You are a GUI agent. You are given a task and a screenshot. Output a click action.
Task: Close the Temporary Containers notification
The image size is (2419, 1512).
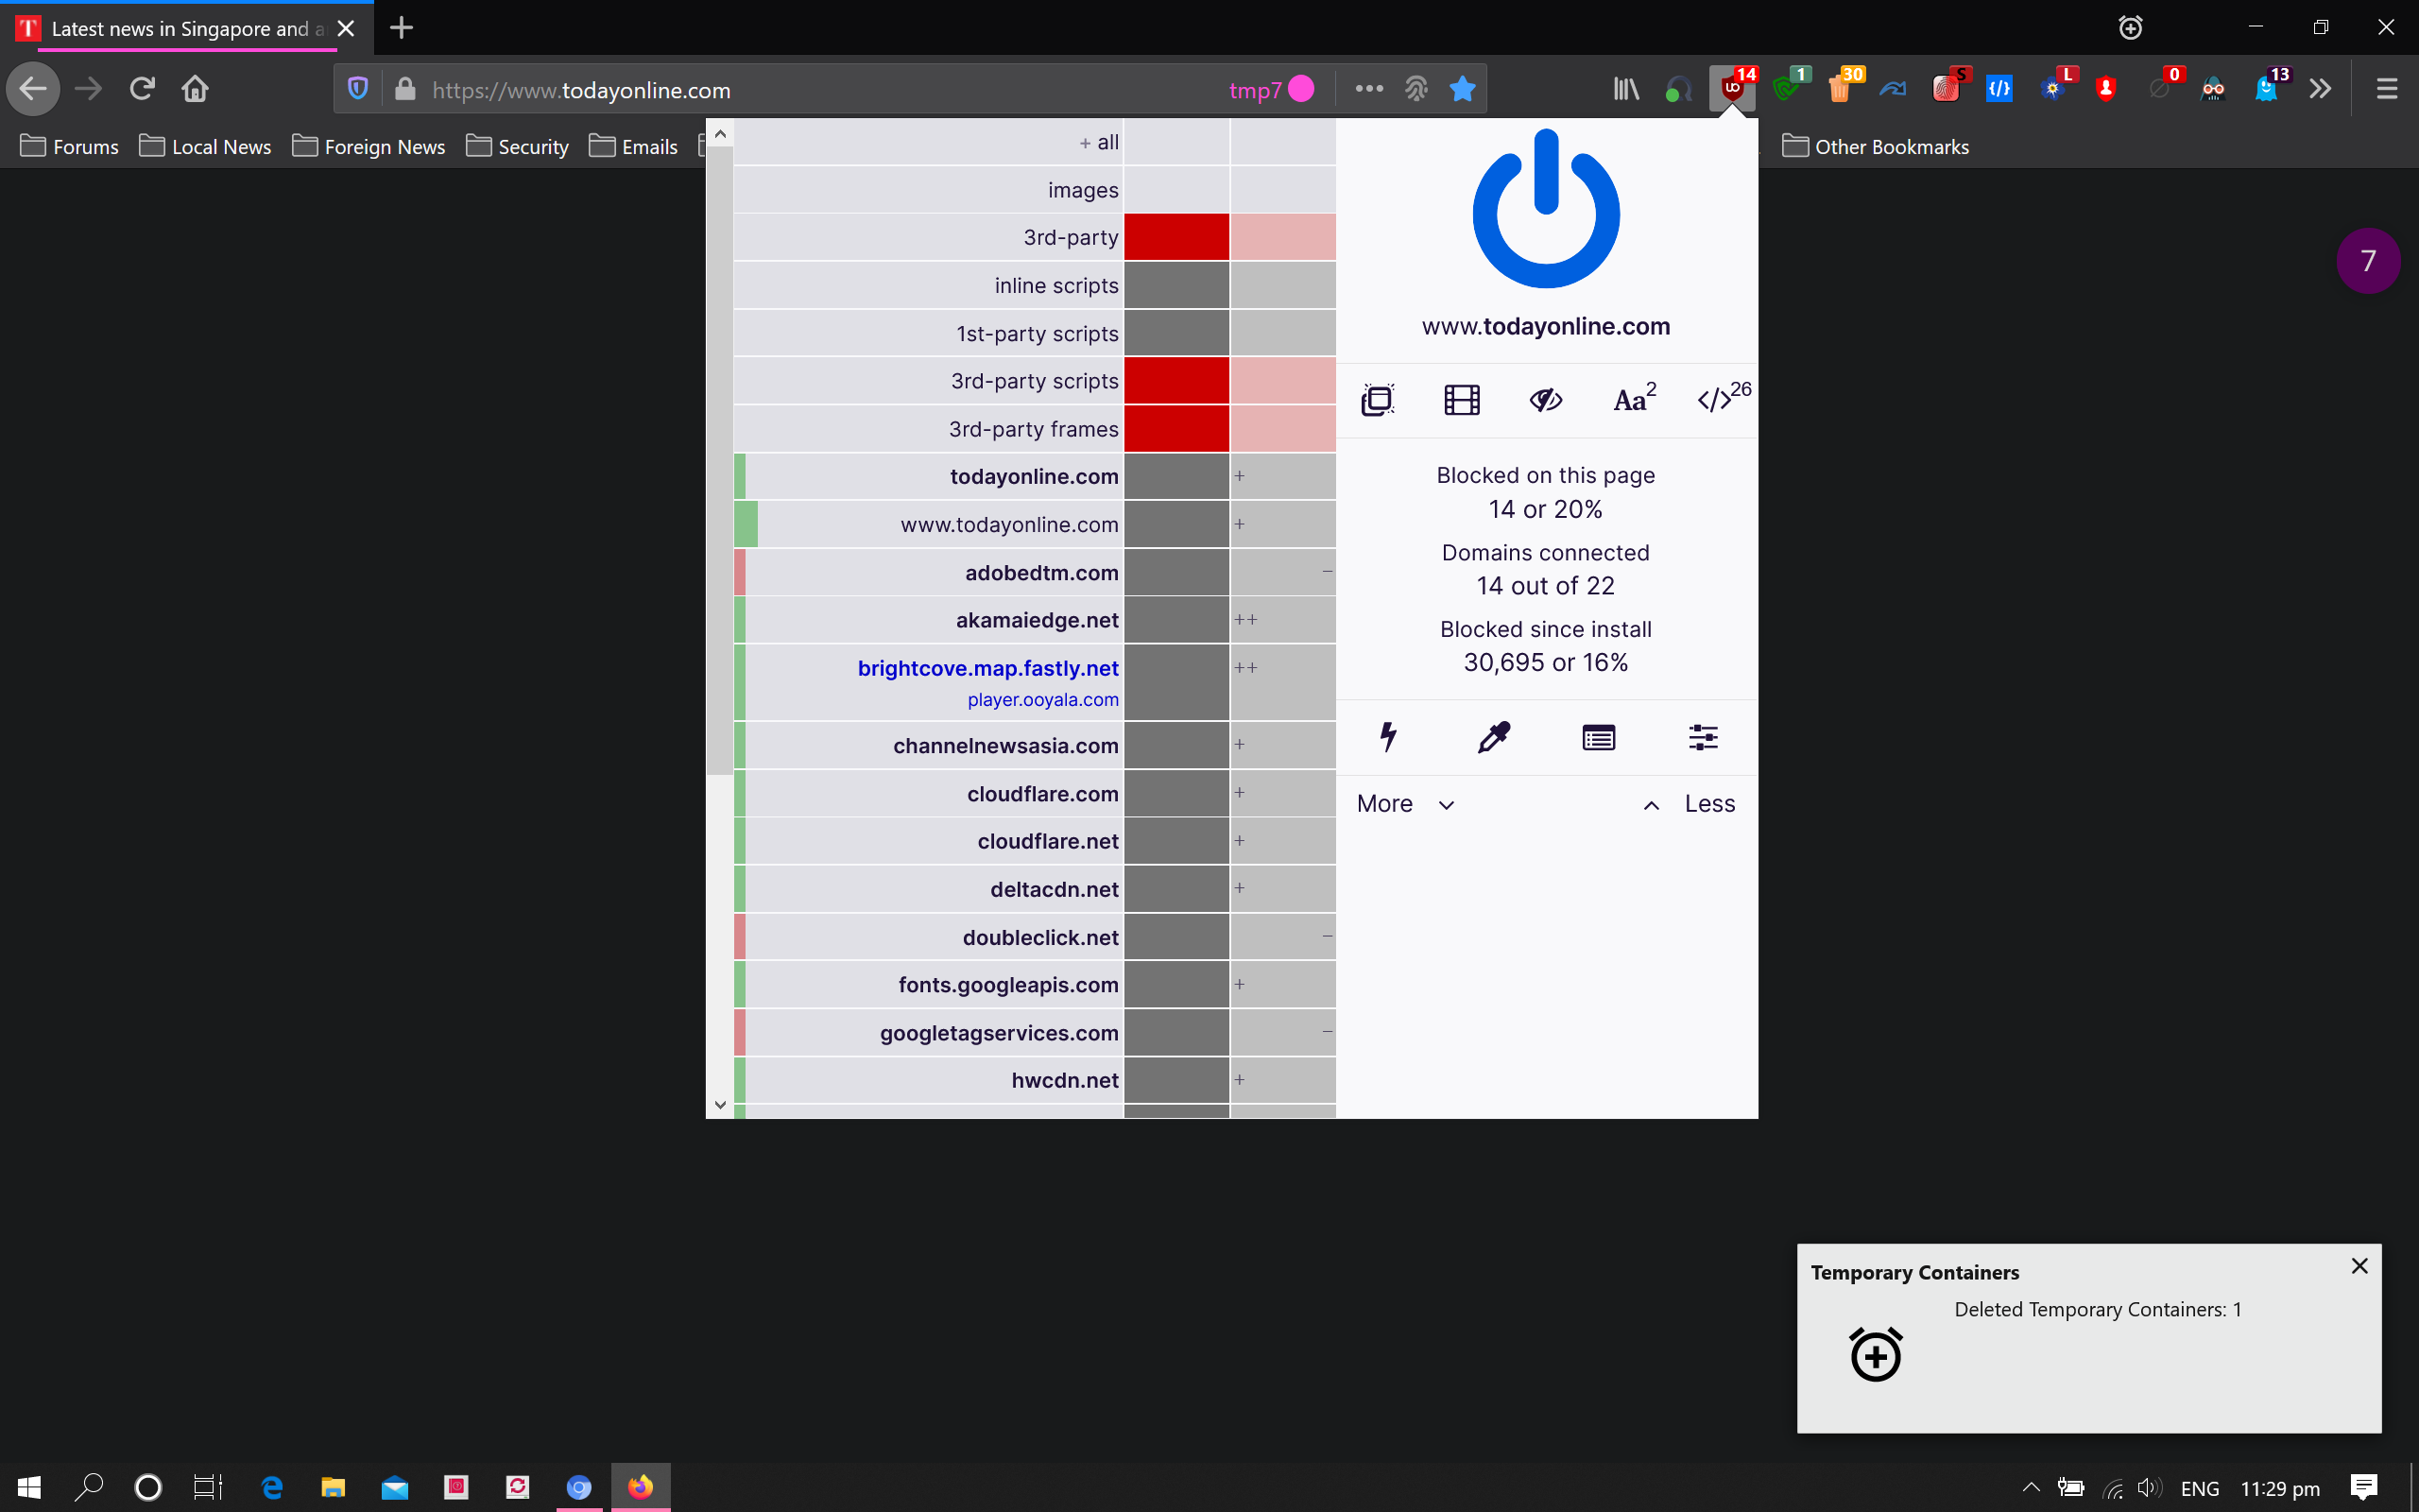[x=2359, y=1266]
